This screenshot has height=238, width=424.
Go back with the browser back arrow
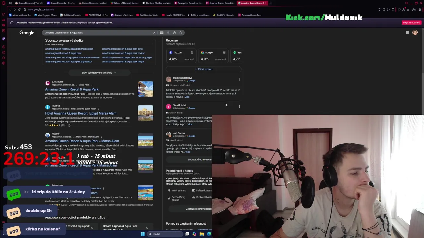coord(10,9)
